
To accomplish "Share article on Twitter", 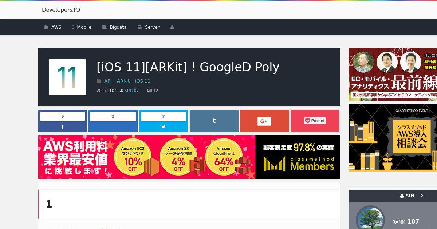I will tap(164, 121).
